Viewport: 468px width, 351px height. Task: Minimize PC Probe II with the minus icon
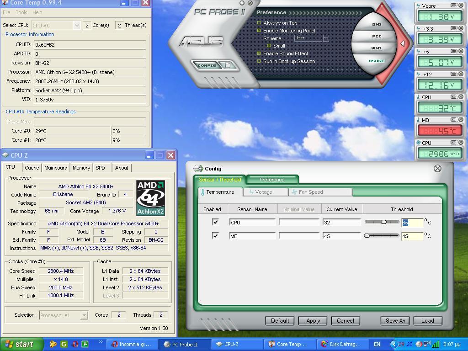tap(242, 3)
